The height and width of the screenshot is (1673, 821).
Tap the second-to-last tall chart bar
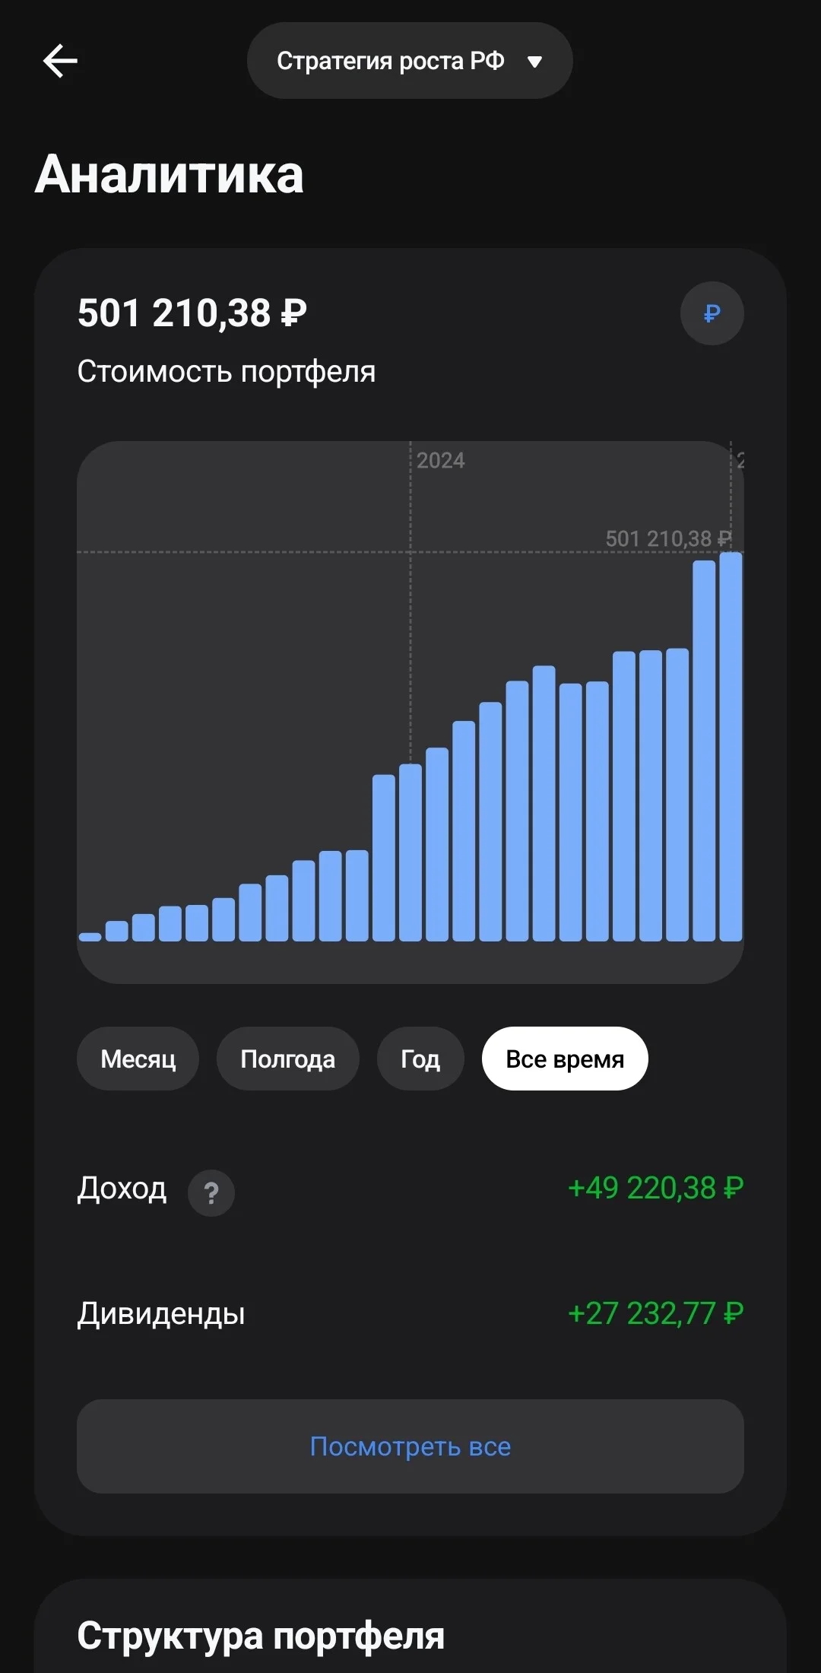pyautogui.click(x=704, y=751)
